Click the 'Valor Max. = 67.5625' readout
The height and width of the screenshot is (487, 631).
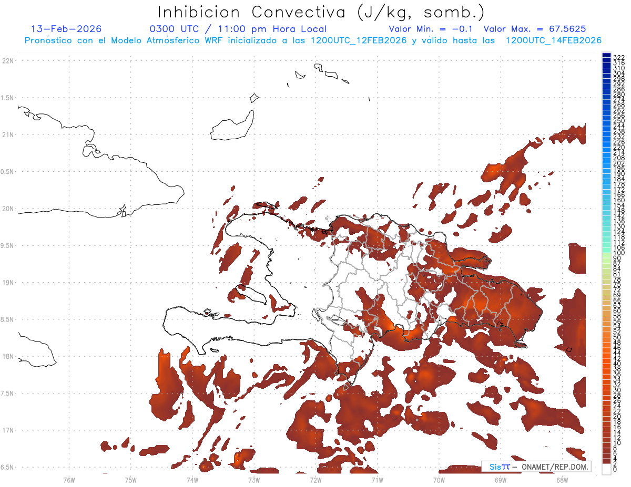click(534, 29)
